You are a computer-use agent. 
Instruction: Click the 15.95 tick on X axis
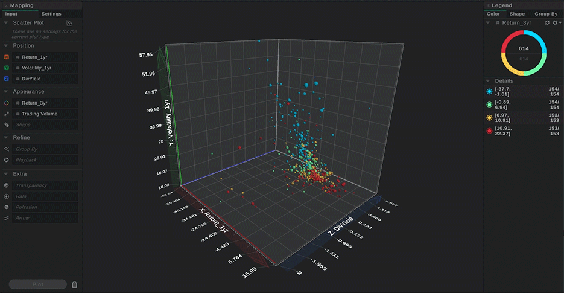pyautogui.click(x=250, y=272)
